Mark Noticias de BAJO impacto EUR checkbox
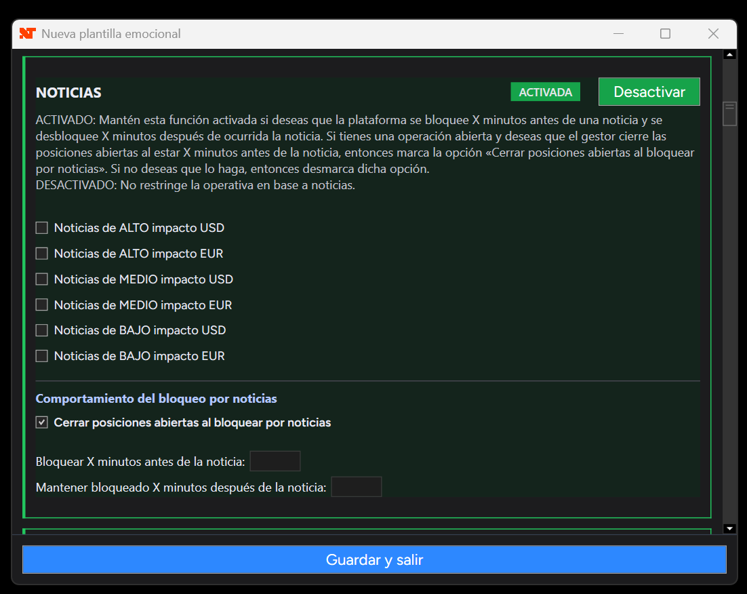Image resolution: width=747 pixels, height=594 pixels. tap(42, 356)
